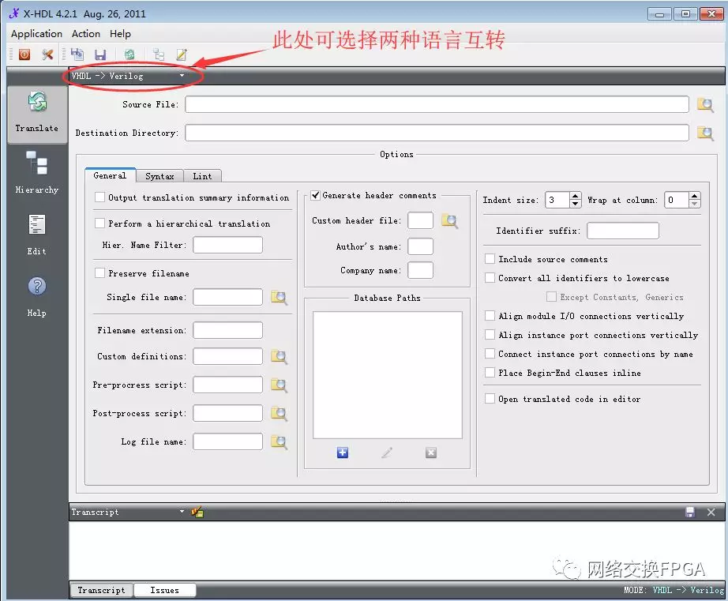Browse for Log file name
Image resolution: width=728 pixels, height=601 pixels.
[x=279, y=441]
